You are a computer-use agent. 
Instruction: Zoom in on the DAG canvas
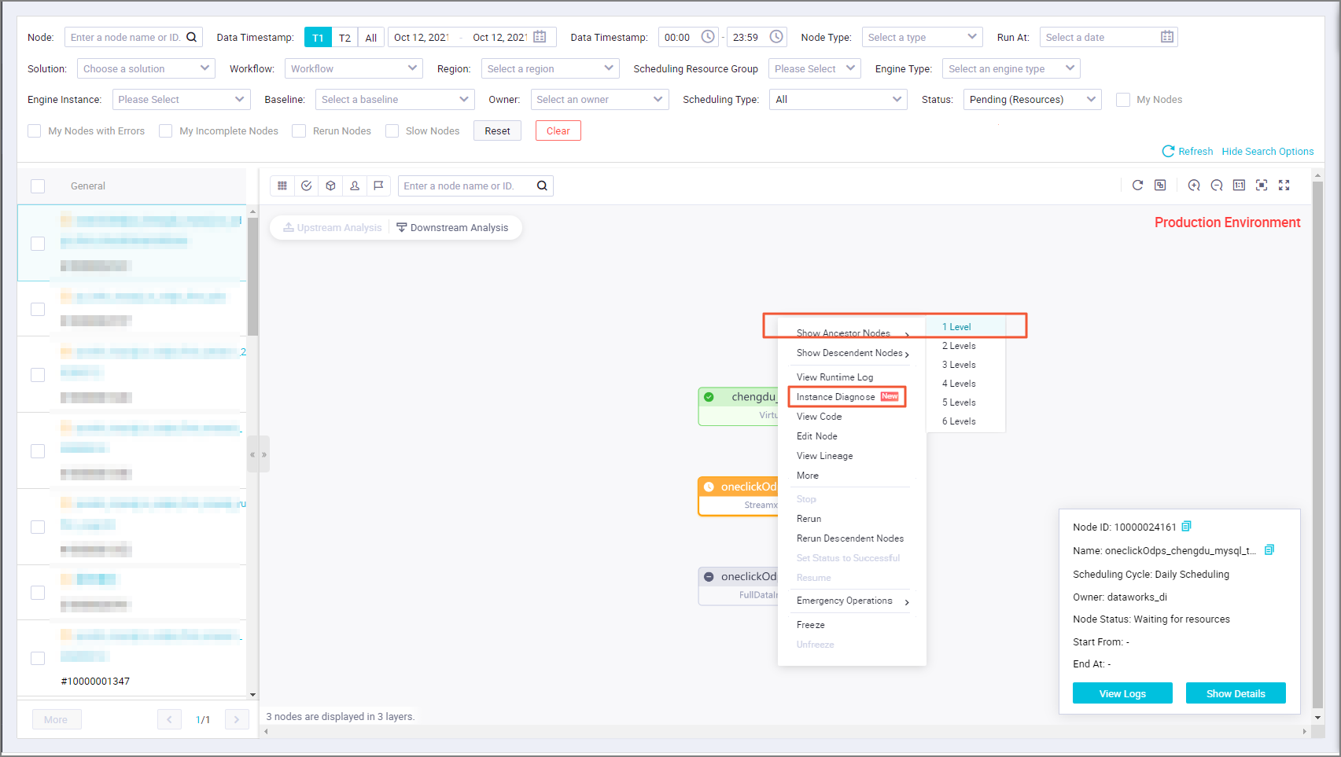pyautogui.click(x=1194, y=185)
